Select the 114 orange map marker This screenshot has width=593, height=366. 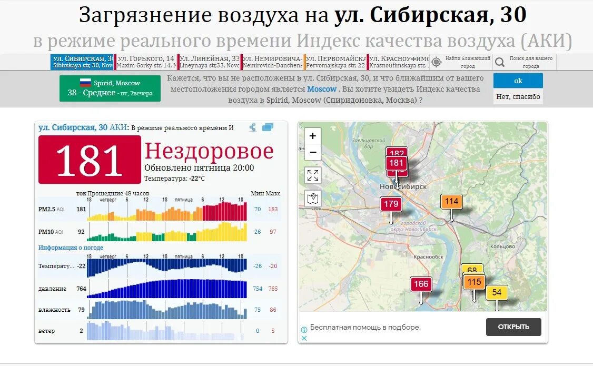[451, 202]
